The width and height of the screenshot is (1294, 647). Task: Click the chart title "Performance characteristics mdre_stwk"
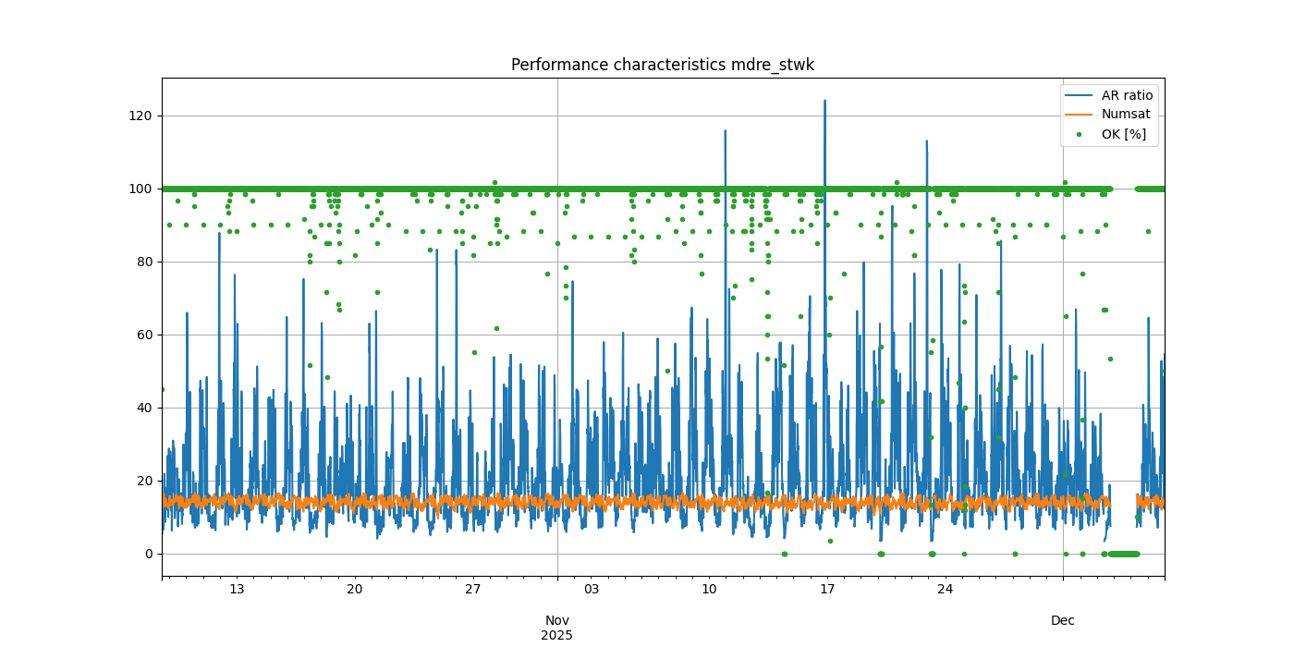pyautogui.click(x=662, y=65)
